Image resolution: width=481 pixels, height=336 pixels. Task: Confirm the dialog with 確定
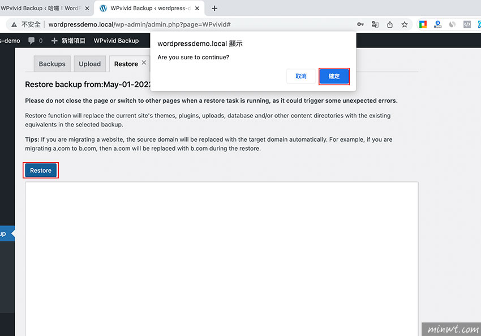334,76
